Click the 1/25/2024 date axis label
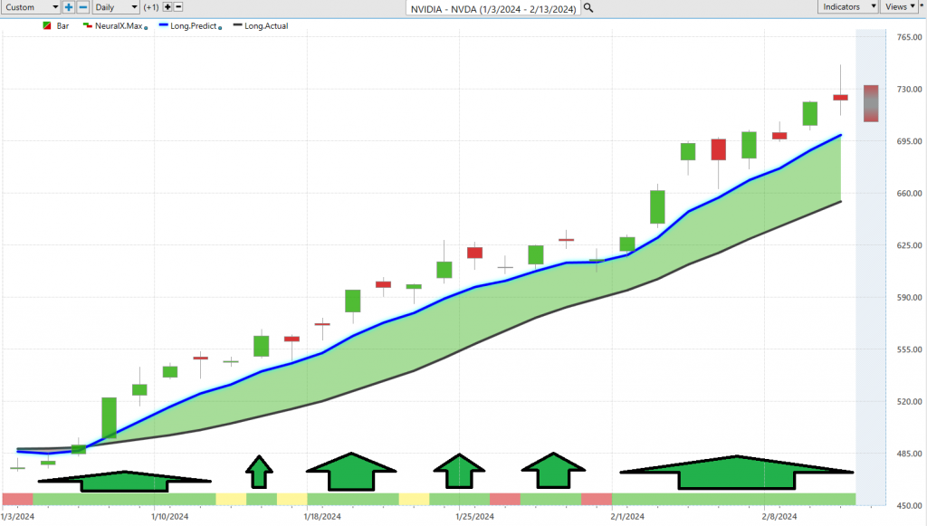Viewport: 927px width, 526px height. click(474, 516)
